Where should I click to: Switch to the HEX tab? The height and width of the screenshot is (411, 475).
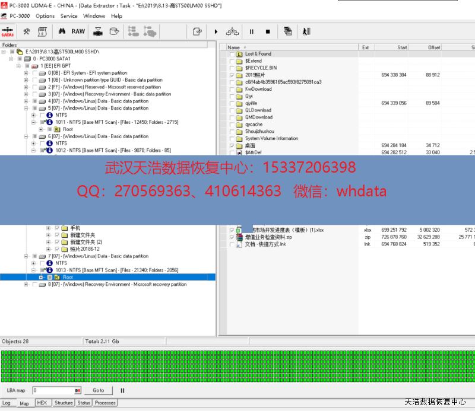[x=42, y=403]
